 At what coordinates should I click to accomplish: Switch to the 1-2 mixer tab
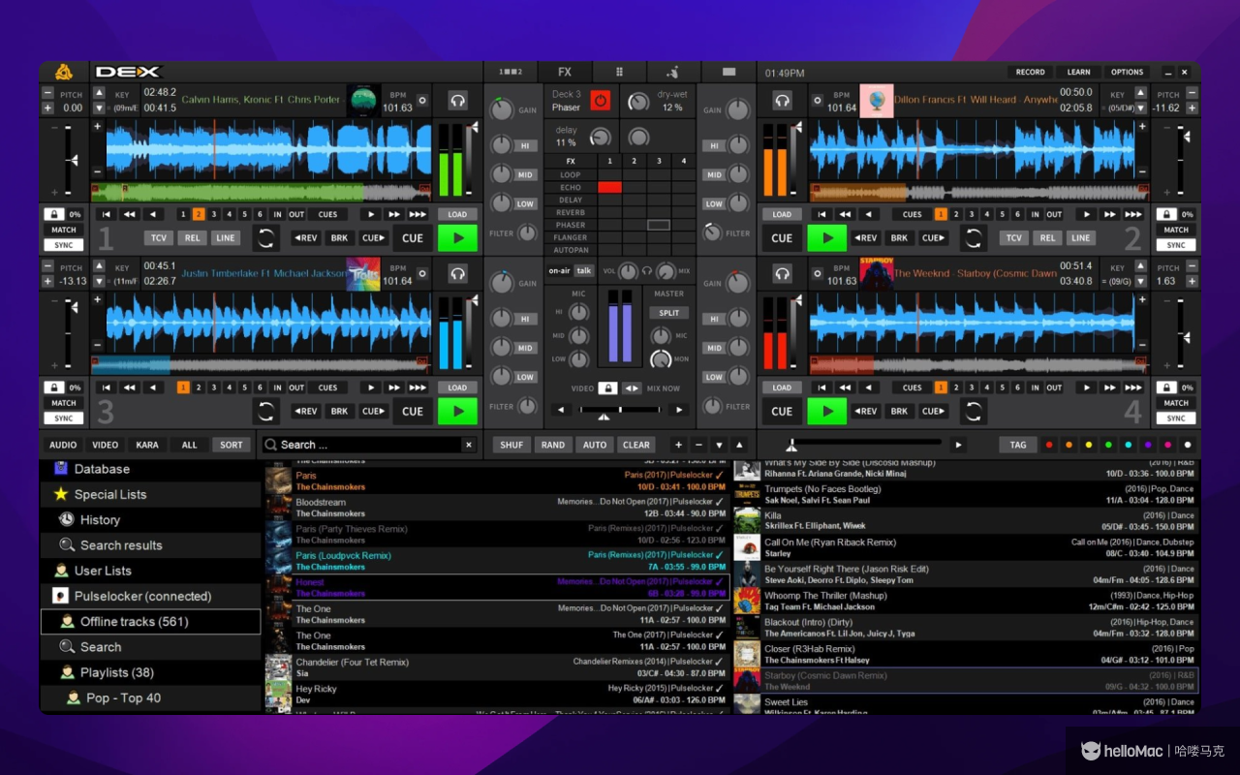511,72
